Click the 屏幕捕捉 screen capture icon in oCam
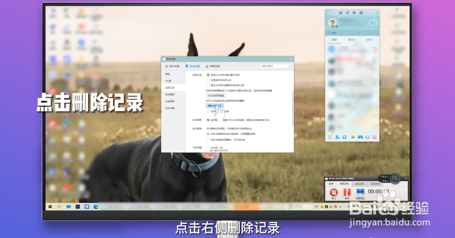The width and height of the screenshot is (455, 238). coord(361,193)
